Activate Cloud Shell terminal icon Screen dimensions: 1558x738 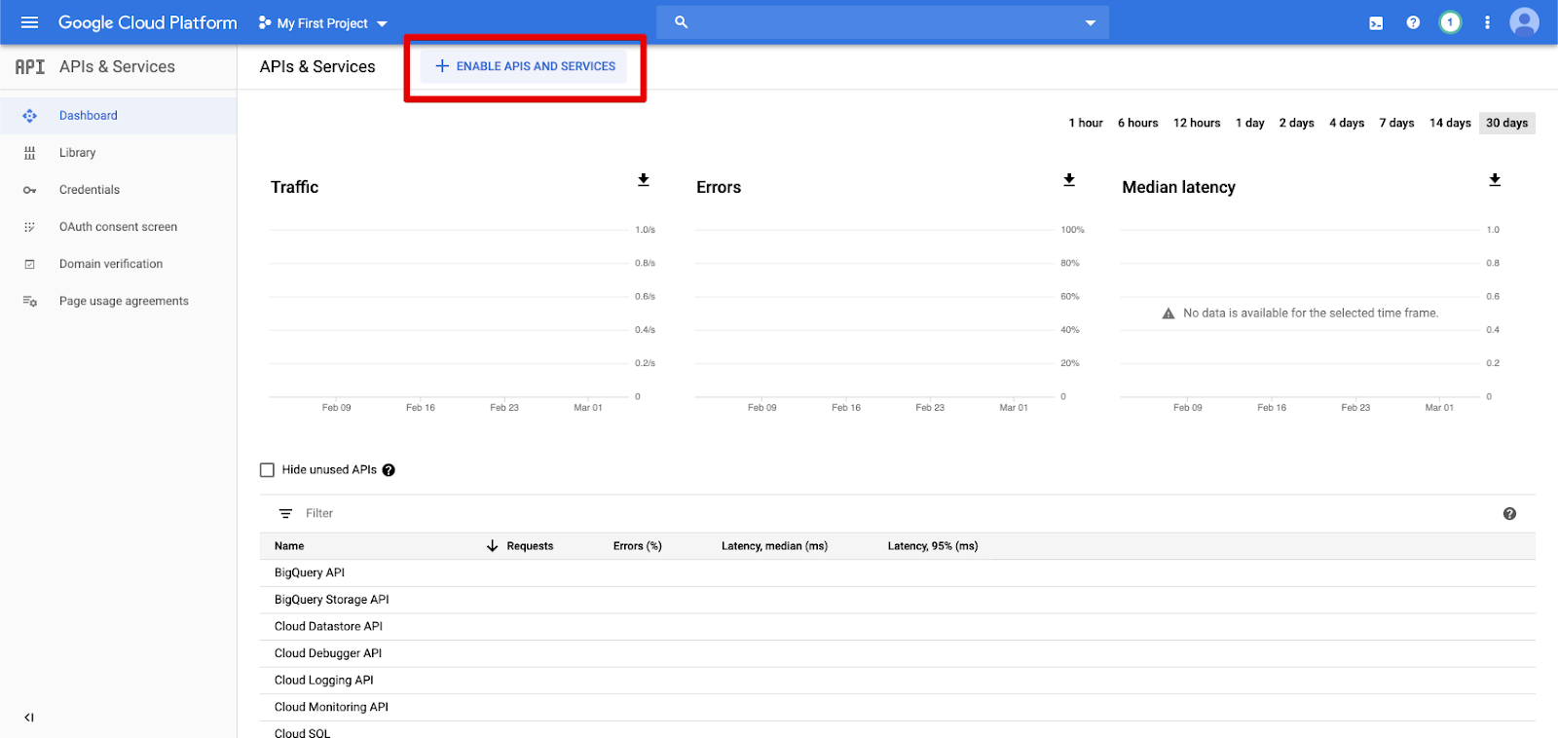(1376, 23)
